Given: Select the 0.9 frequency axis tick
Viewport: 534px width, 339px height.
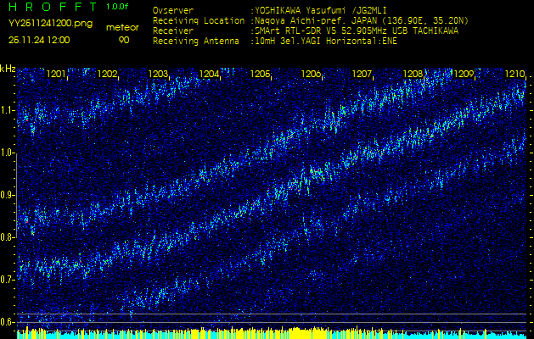Looking at the screenshot, I should tap(8, 195).
